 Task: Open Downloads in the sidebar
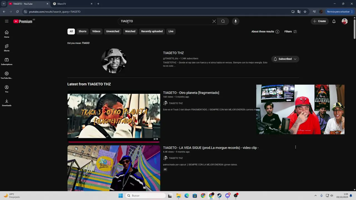point(7,102)
